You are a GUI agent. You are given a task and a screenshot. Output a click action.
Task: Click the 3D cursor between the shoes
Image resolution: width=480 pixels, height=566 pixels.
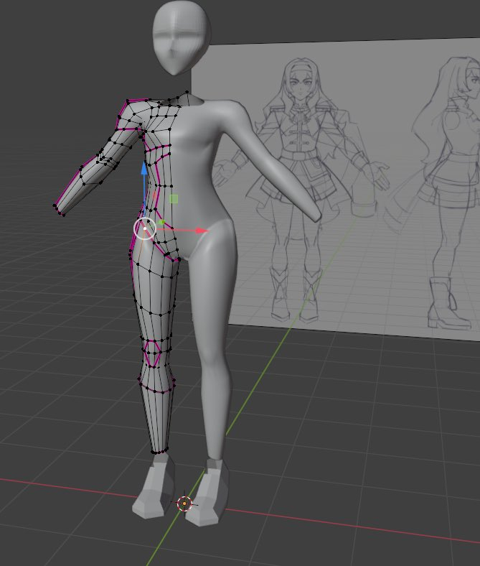[184, 504]
